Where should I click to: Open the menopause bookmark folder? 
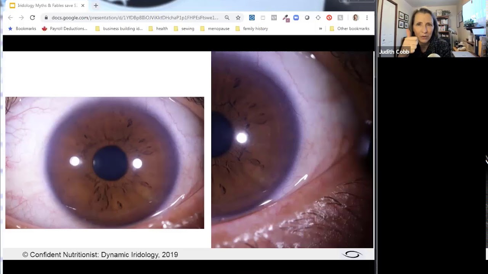[x=215, y=29]
